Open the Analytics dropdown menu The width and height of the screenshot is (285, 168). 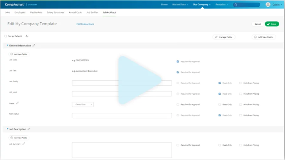pos(222,4)
